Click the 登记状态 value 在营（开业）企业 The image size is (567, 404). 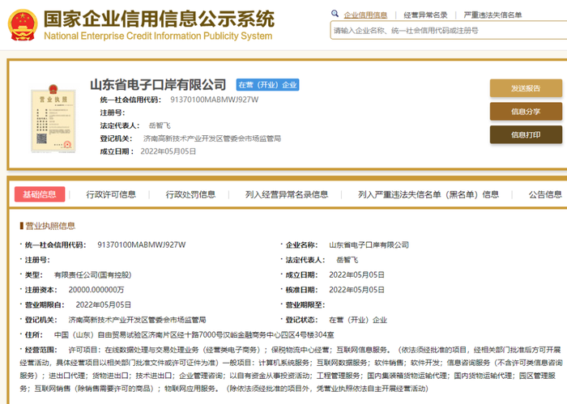pyautogui.click(x=358, y=320)
